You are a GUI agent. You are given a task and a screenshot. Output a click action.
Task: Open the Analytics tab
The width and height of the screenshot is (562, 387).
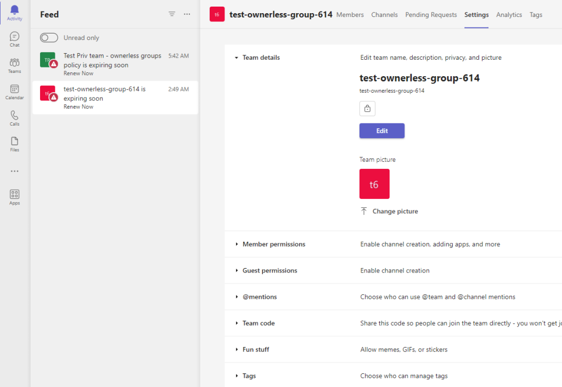point(509,15)
